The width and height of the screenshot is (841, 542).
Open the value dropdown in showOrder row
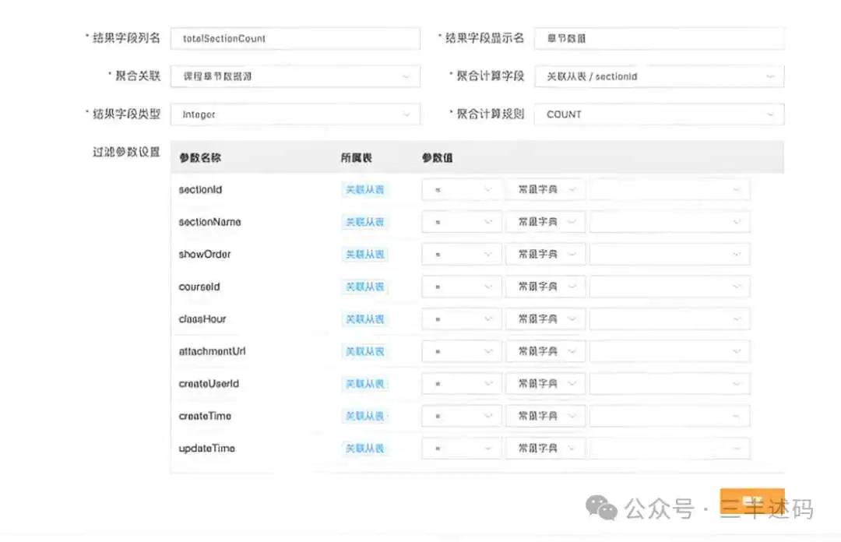(670, 255)
